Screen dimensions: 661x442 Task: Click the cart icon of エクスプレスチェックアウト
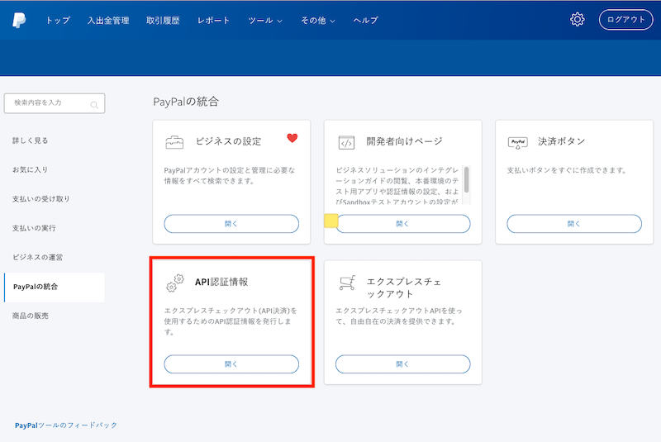point(347,283)
